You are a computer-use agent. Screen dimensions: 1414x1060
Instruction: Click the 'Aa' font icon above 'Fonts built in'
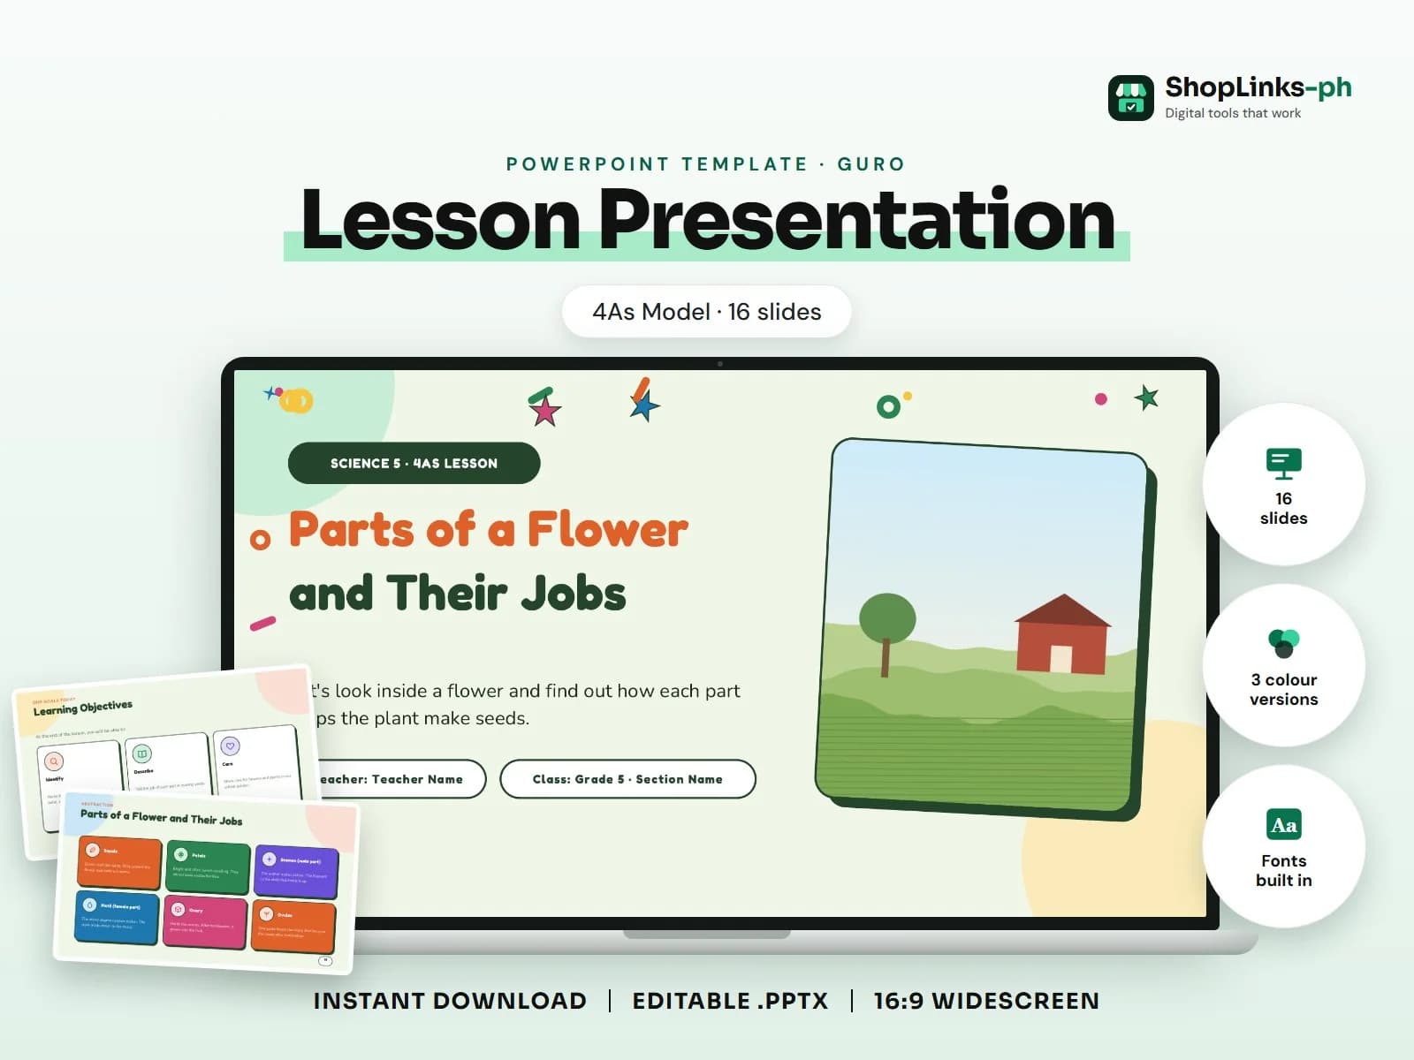point(1283,825)
